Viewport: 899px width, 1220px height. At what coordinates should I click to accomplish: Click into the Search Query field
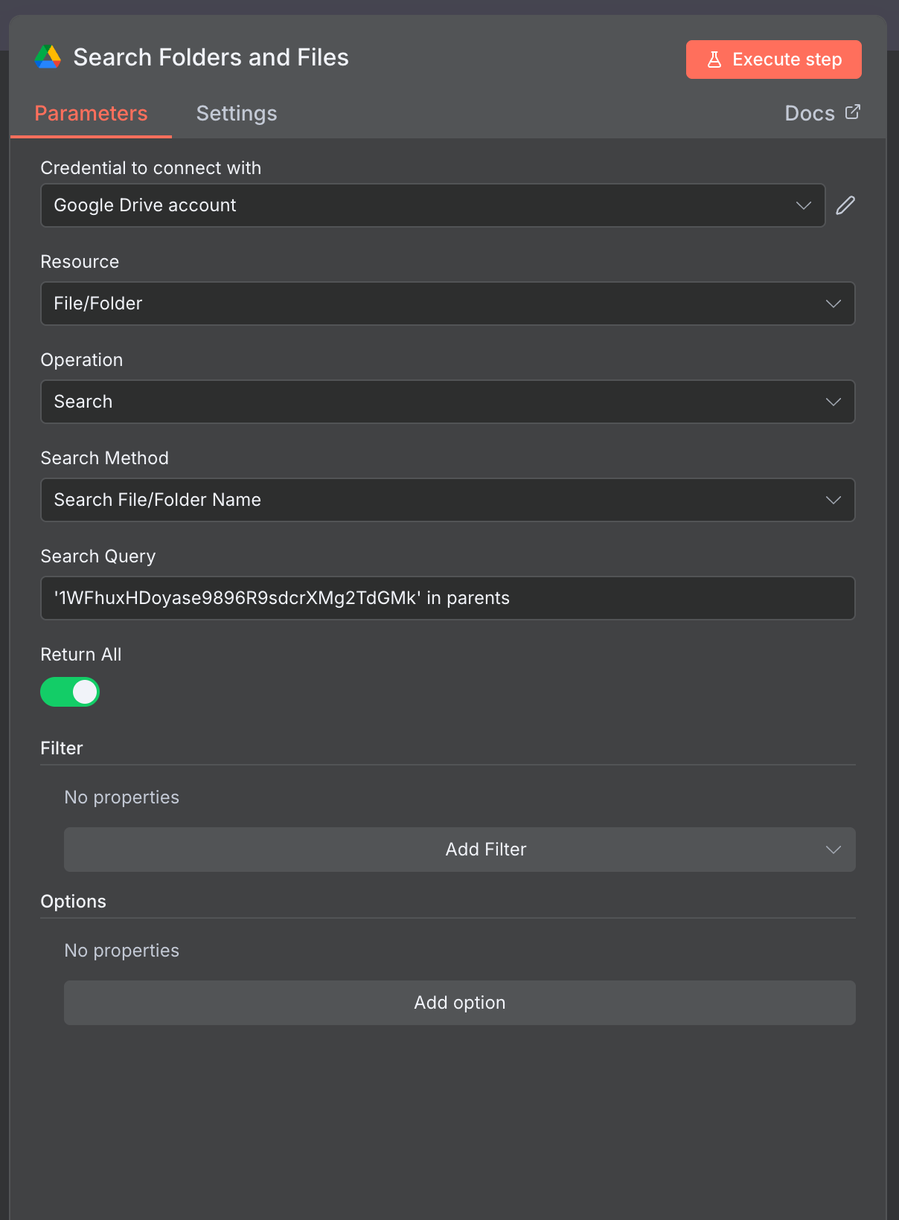point(447,598)
